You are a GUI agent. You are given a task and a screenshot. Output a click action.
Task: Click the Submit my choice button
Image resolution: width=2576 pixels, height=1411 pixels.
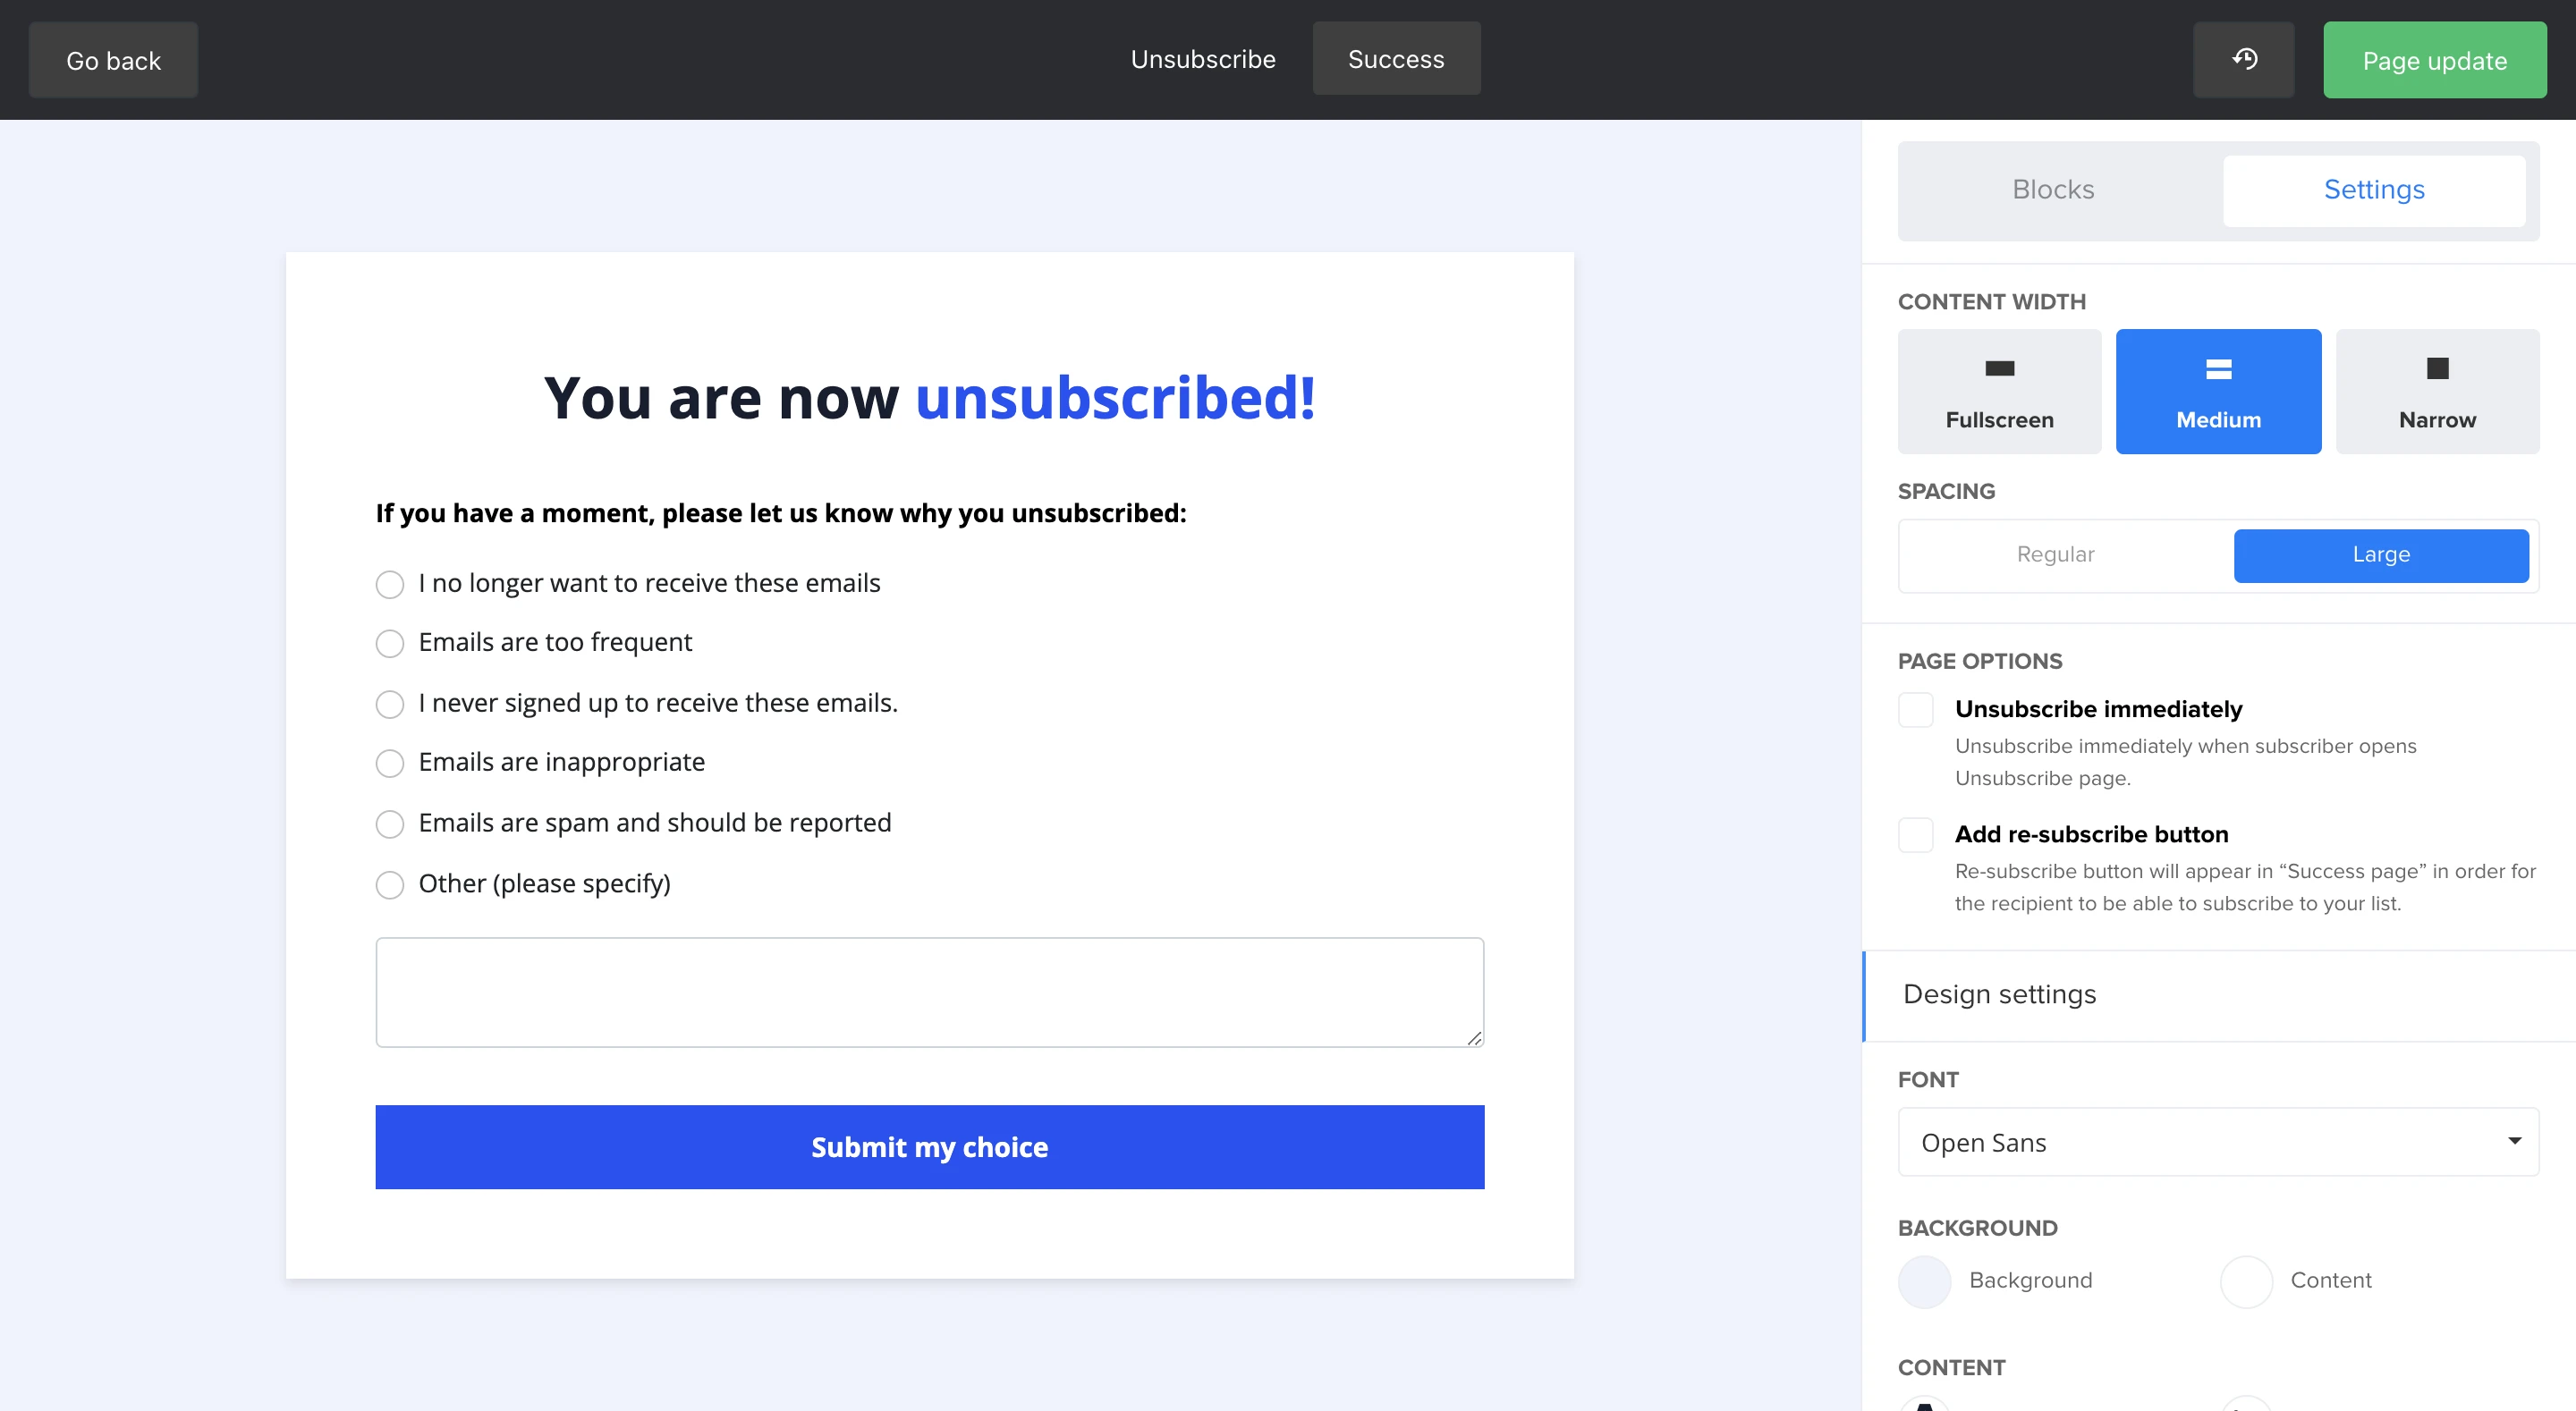929,1147
